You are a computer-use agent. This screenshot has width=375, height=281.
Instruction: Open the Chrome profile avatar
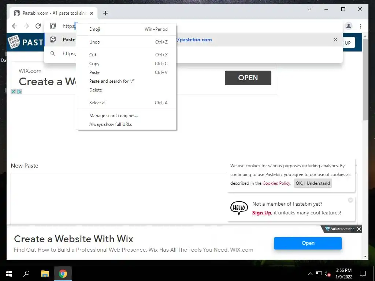(349, 26)
